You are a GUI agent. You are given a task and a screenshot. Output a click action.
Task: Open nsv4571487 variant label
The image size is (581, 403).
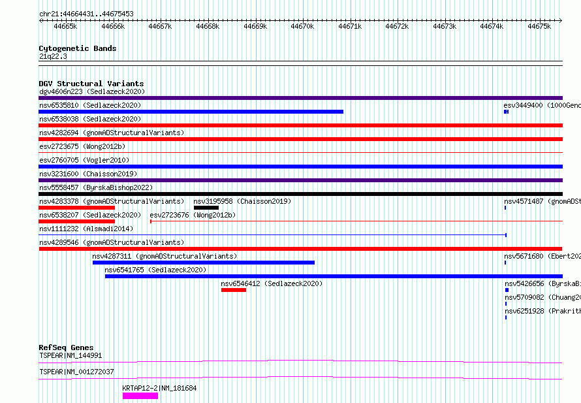[x=542, y=201]
